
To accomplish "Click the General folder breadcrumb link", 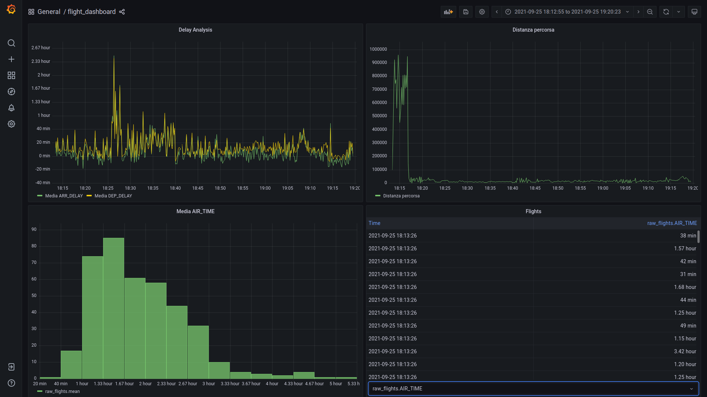I will click(49, 12).
